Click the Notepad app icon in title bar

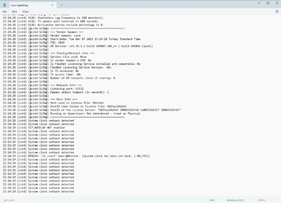[4, 5]
